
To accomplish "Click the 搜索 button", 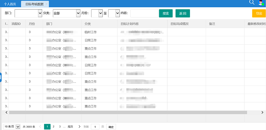I will (x=166, y=13).
